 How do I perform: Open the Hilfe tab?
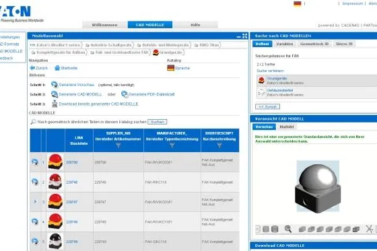(195, 25)
